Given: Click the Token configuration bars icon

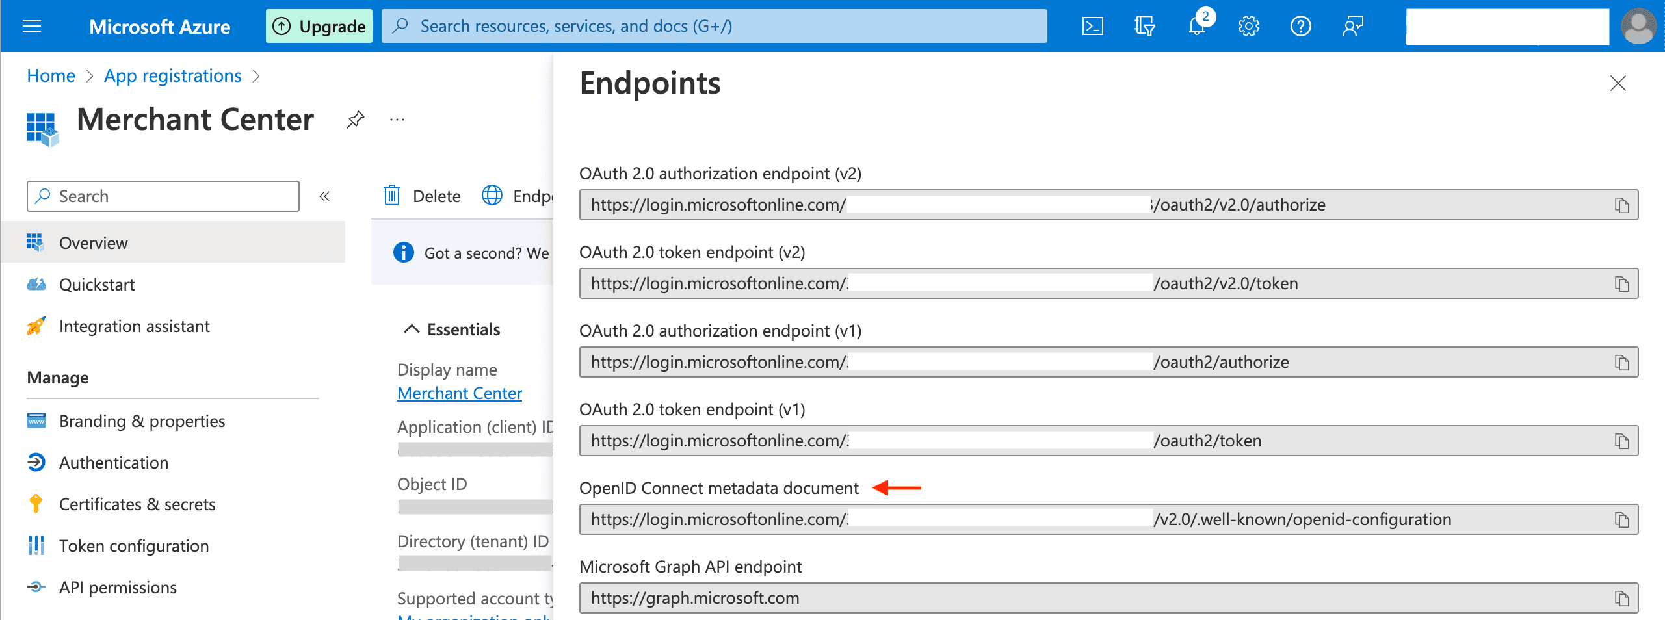Looking at the screenshot, I should [x=36, y=545].
